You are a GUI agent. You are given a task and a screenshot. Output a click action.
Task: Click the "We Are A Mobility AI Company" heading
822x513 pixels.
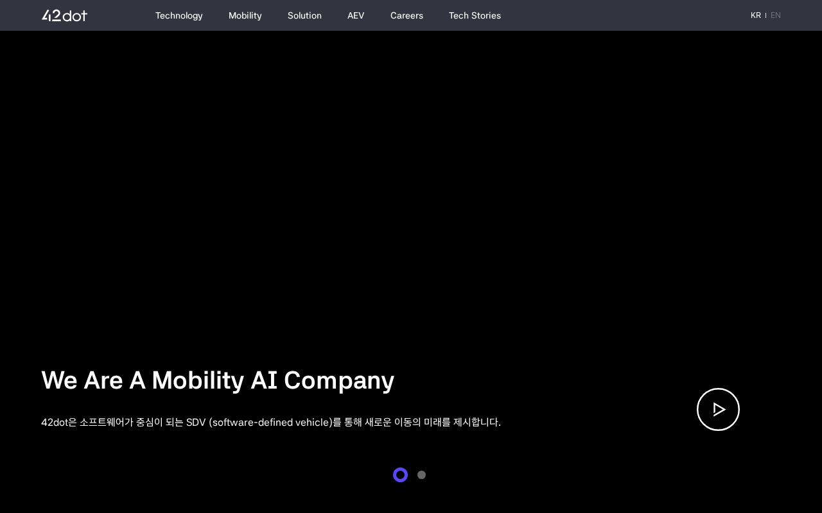218,380
